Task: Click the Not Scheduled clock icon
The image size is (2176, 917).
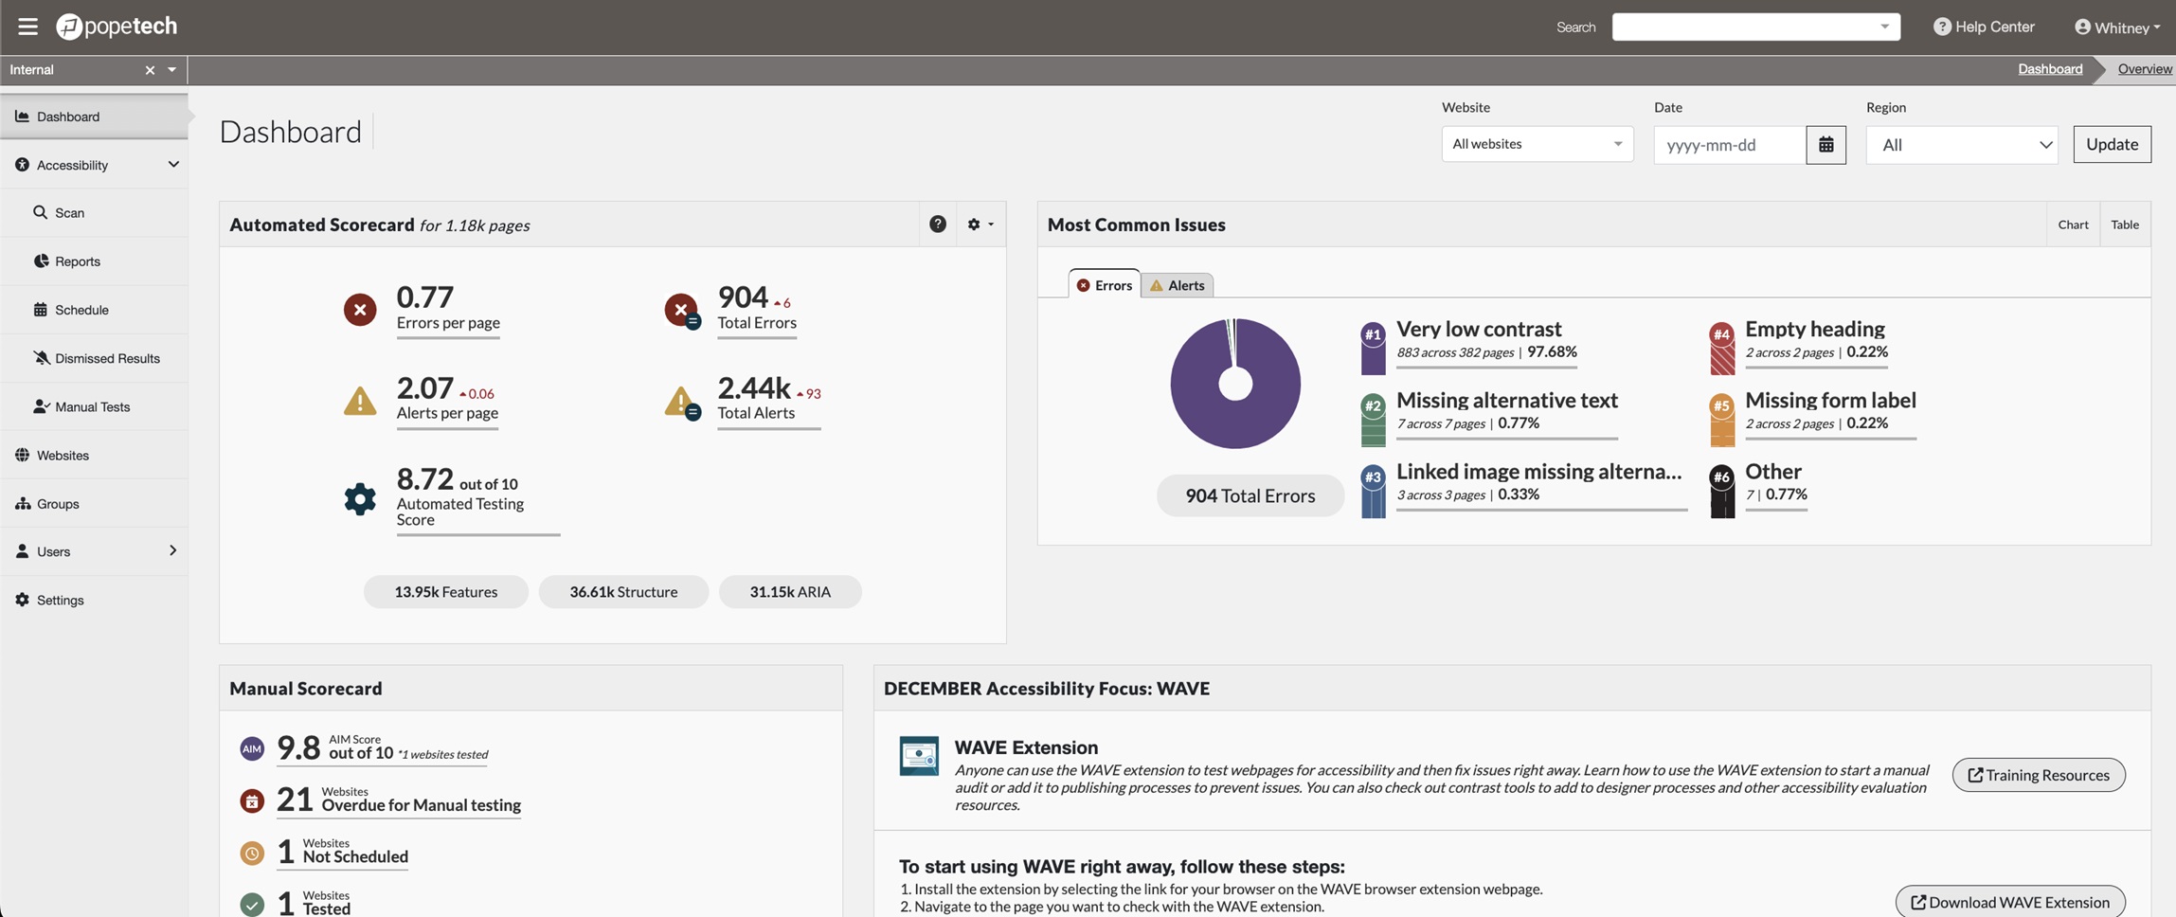Action: point(252,854)
